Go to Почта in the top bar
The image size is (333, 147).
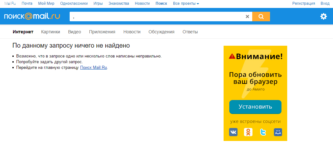click(x=27, y=3)
